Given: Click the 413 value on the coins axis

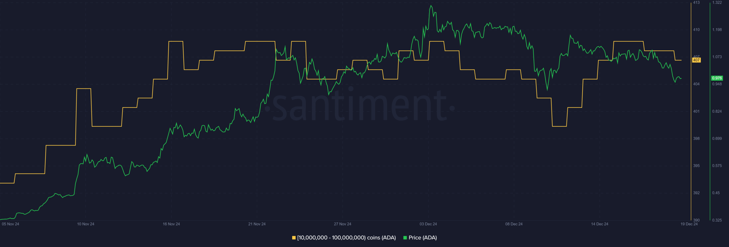Looking at the screenshot, I should click(x=696, y=3).
